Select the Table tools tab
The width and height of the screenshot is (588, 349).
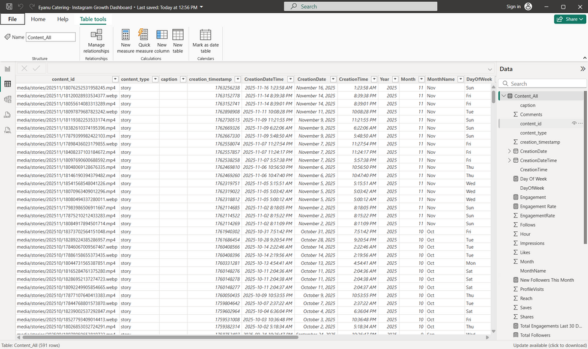(x=93, y=19)
